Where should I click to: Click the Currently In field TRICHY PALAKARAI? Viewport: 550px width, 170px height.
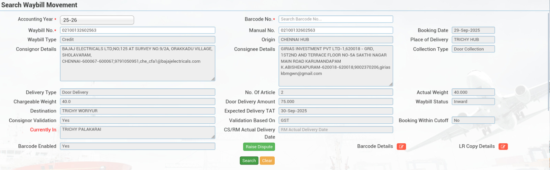click(137, 132)
